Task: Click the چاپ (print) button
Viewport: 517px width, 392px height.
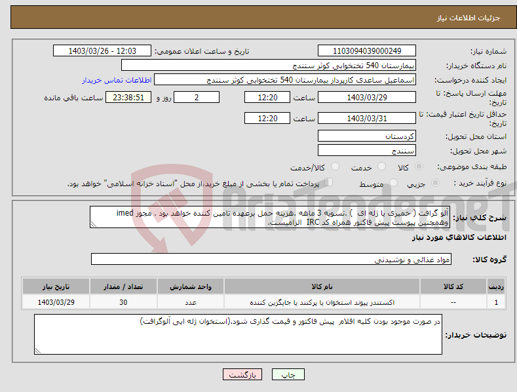Action: pos(288,374)
